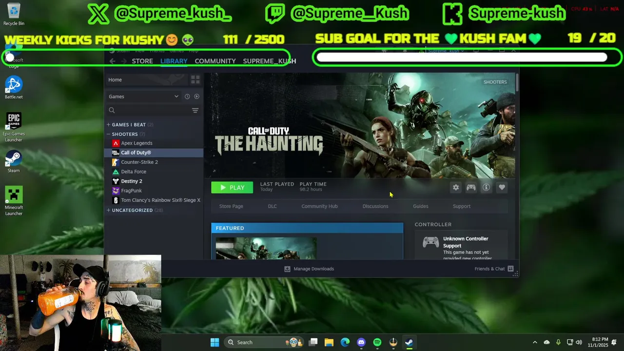Open the Minecraft Launcher desktop icon
The image size is (624, 351).
click(14, 201)
